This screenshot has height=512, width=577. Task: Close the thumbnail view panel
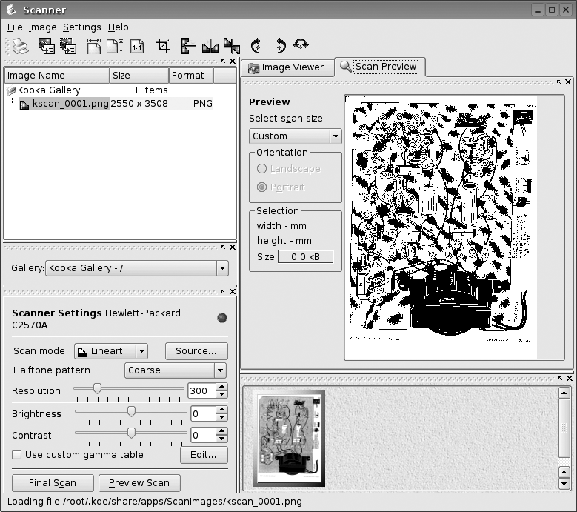(570, 378)
